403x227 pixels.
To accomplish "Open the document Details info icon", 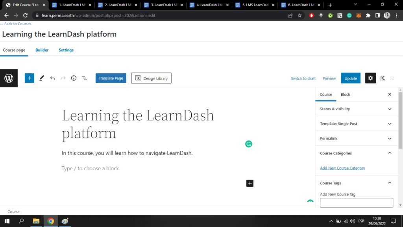I will (x=74, y=78).
